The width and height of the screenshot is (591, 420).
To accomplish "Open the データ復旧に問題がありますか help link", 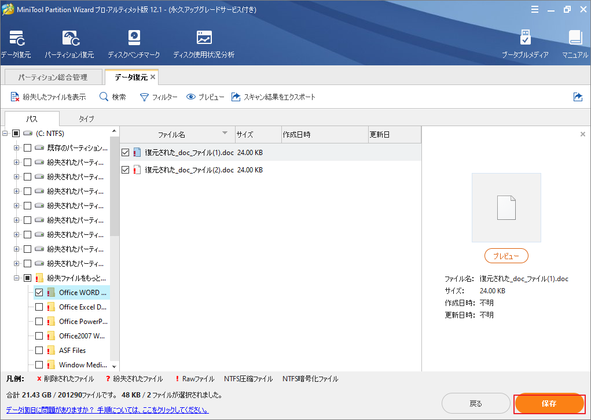I will (107, 410).
